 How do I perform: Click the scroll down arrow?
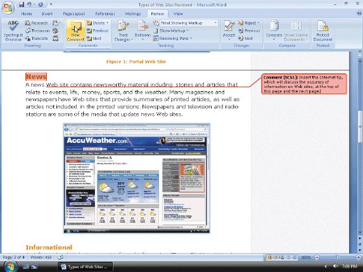pyautogui.click(x=360, y=233)
